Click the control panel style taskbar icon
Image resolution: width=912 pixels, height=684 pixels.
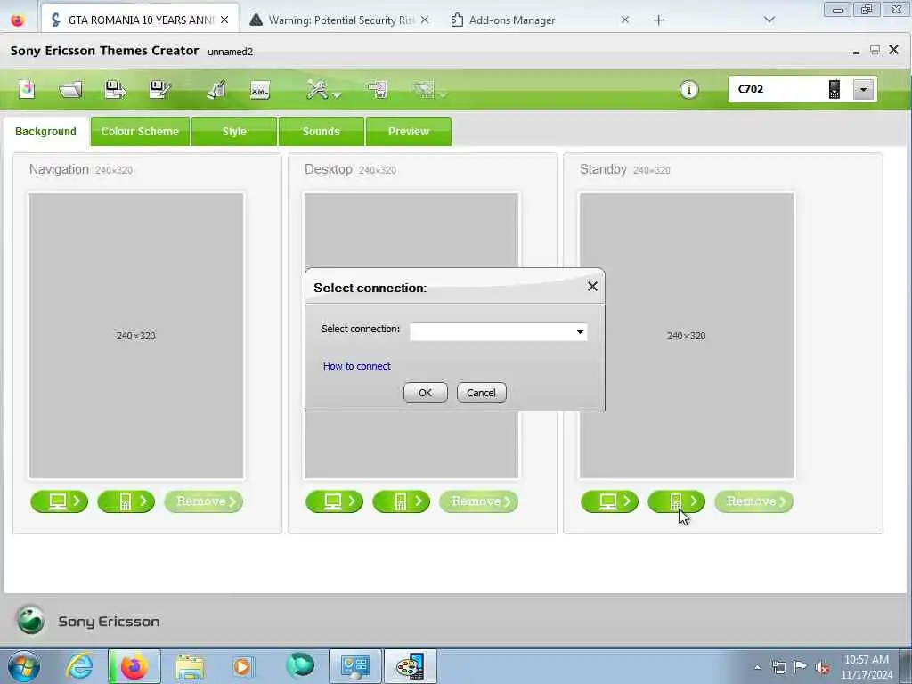[354, 666]
